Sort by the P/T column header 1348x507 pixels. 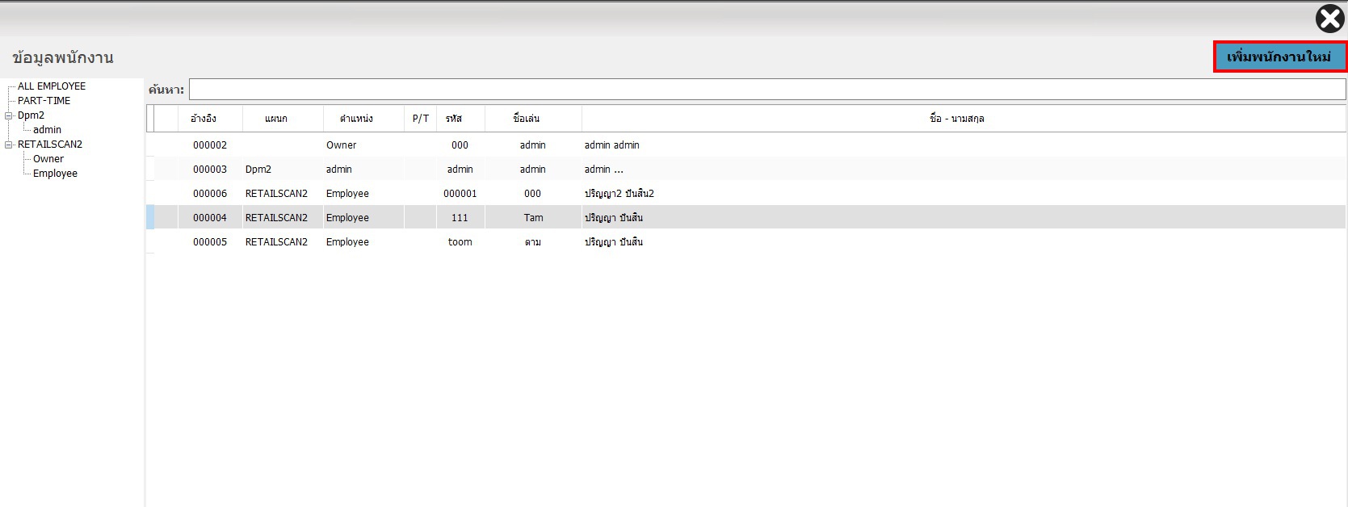(x=420, y=119)
